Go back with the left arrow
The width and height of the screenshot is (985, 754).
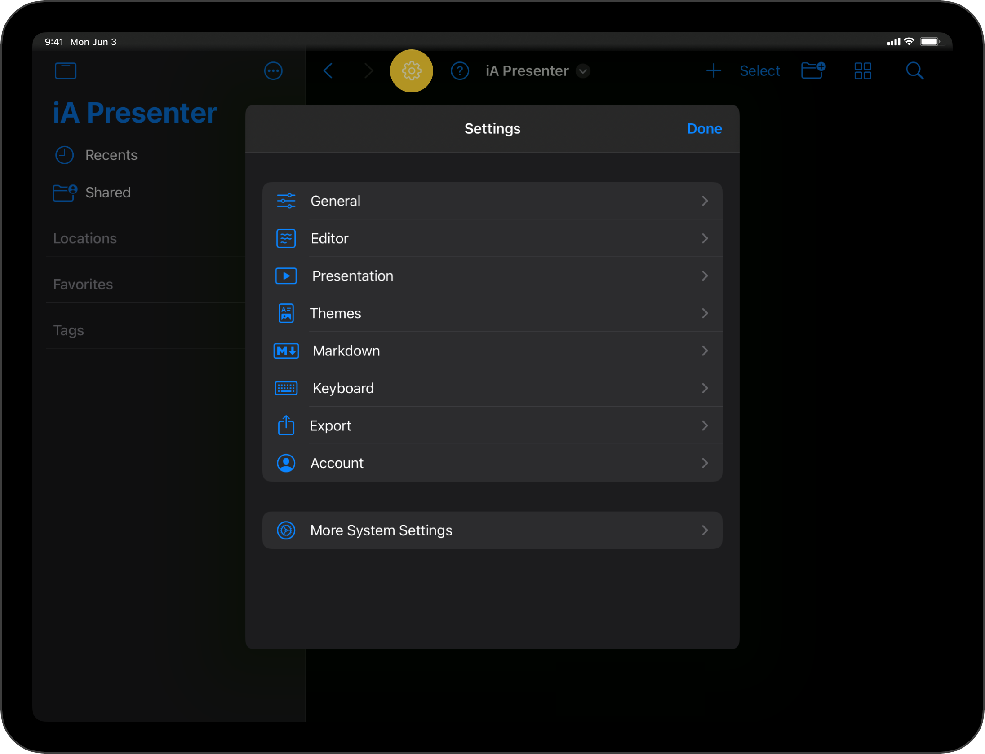tap(328, 71)
